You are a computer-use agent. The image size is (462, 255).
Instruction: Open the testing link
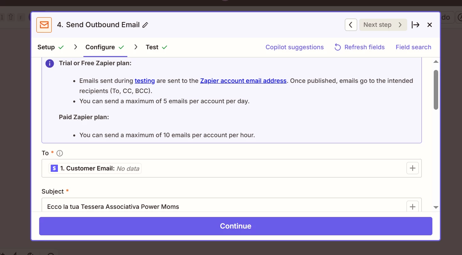pyautogui.click(x=145, y=81)
